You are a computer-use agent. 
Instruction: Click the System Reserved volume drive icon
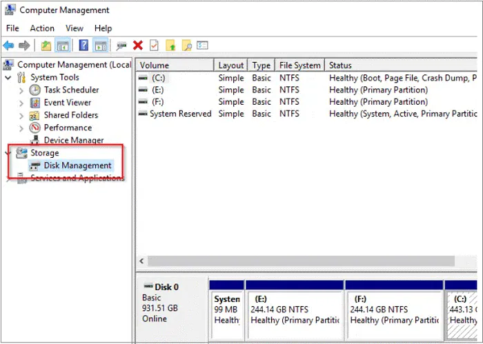[x=143, y=114]
